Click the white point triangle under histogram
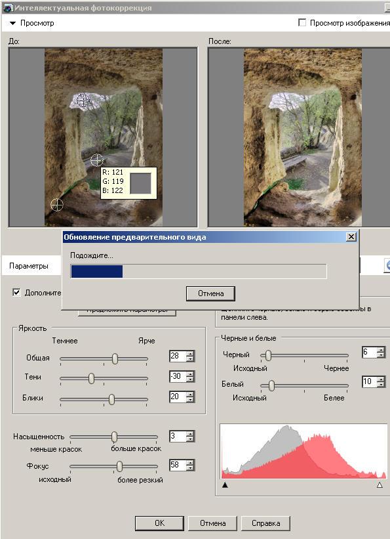The image size is (390, 539). (x=380, y=485)
